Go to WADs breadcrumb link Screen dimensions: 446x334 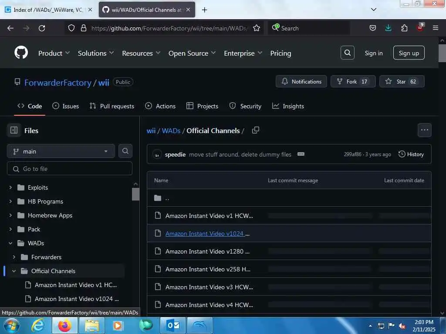[x=171, y=130]
